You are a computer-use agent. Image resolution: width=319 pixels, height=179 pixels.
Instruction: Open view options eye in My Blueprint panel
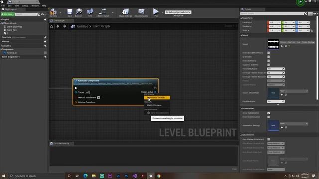pos(43,14)
